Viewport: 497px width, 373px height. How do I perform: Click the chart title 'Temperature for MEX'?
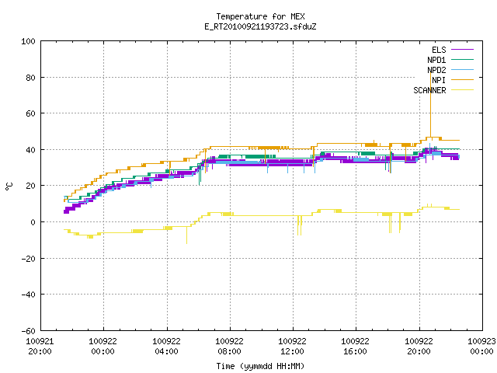[x=260, y=16]
